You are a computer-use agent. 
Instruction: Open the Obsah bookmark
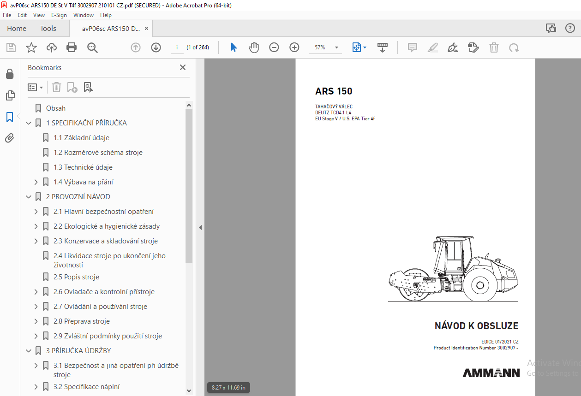click(56, 108)
